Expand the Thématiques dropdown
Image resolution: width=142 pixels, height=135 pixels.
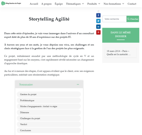tap(75, 4)
